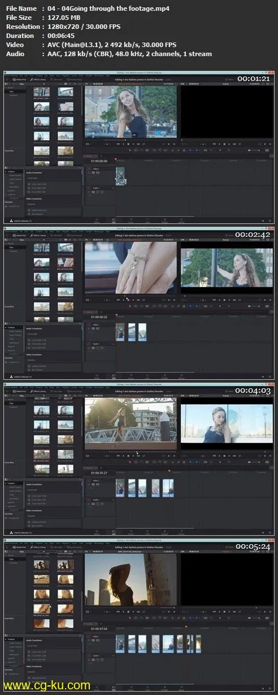Screen dimensions: 278x695
Task: Switch to Fairlight page in 00:01:21 frame
Action: click(164, 219)
